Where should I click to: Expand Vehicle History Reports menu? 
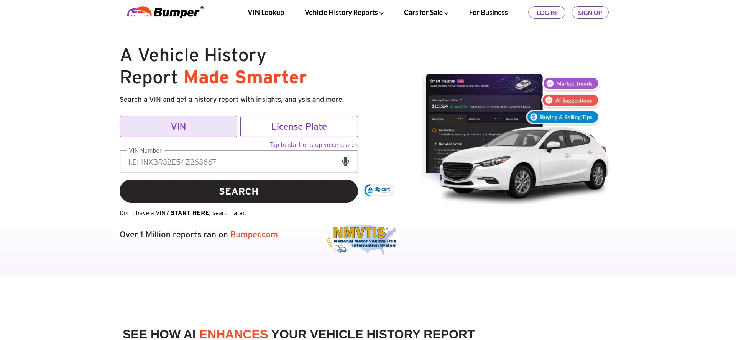tap(344, 13)
